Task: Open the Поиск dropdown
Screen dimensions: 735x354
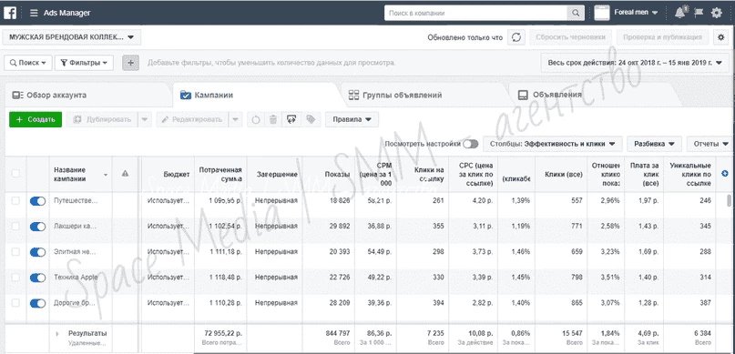Action: point(28,63)
